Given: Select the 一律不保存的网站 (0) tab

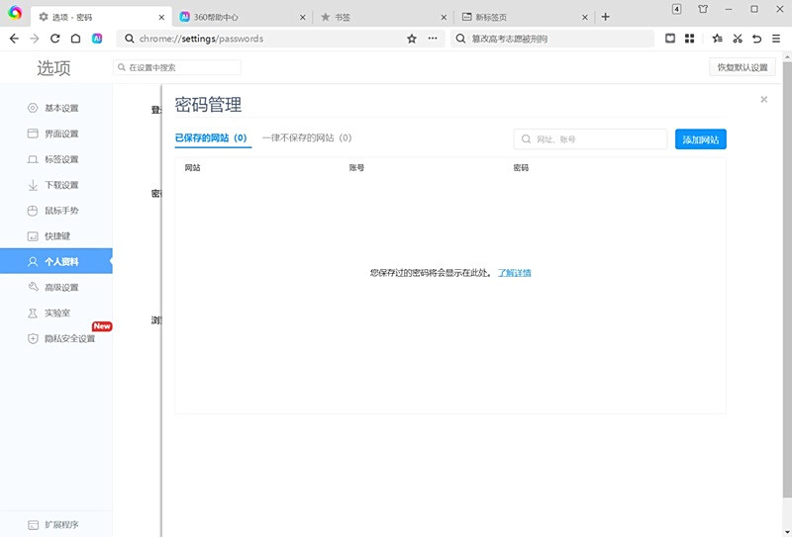Looking at the screenshot, I should click(307, 137).
